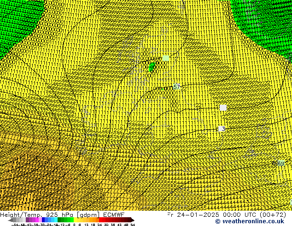Click the blank white square marker on the map

[223, 107]
